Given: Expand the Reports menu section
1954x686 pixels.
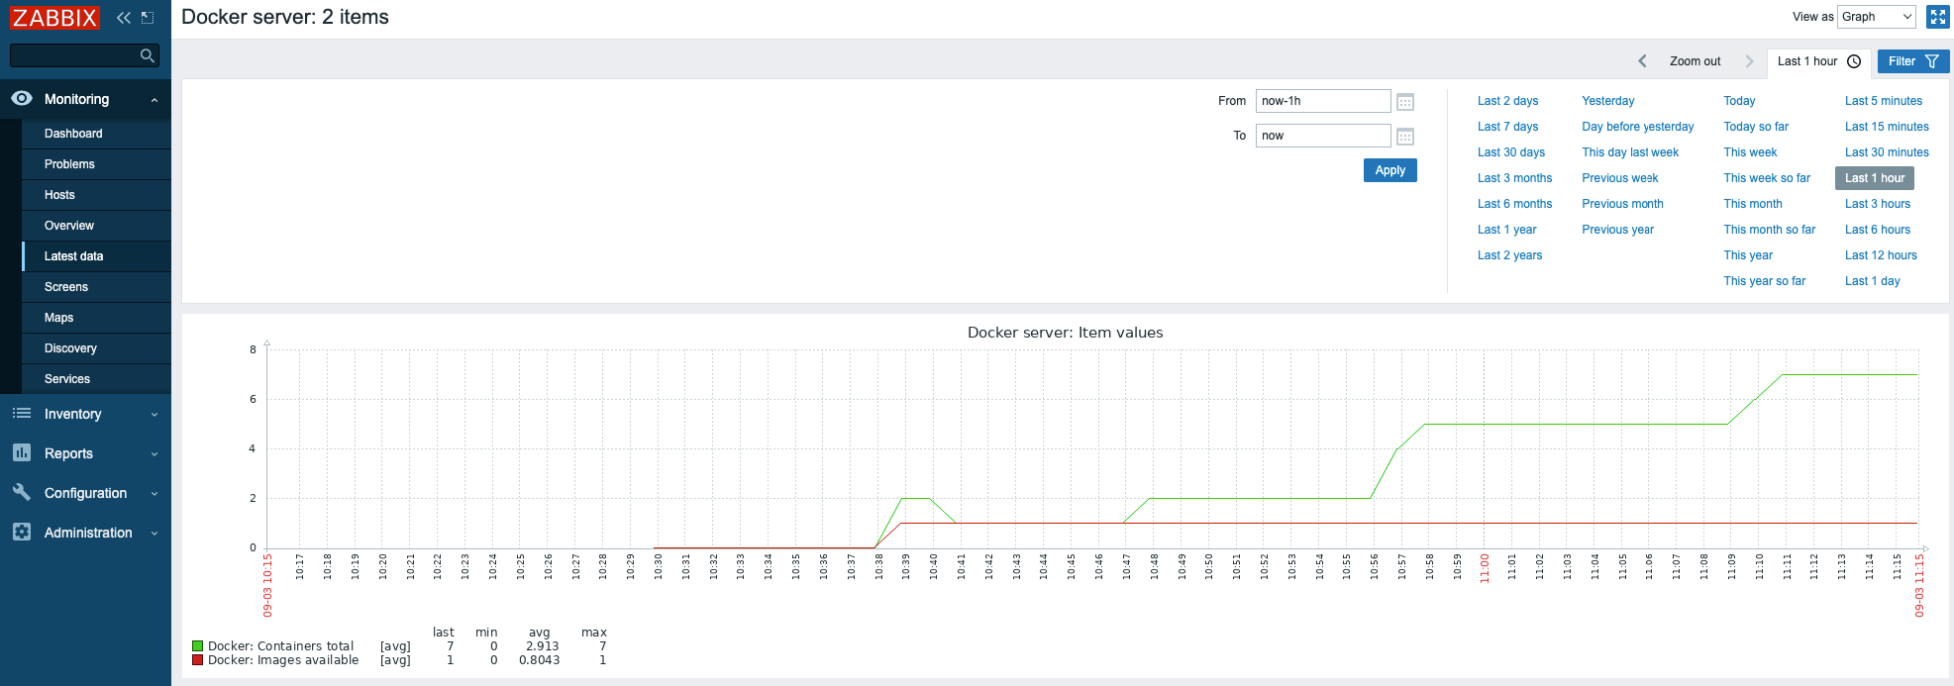Looking at the screenshot, I should 154,454.
